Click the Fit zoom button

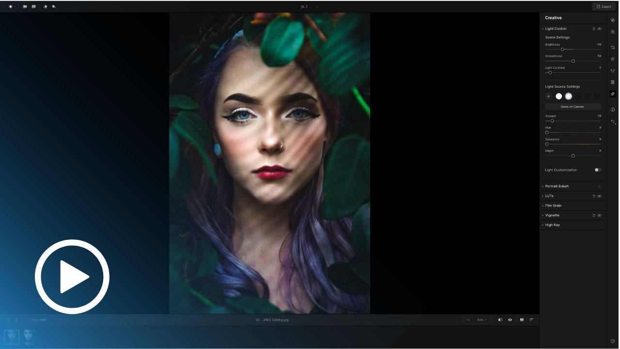pos(468,320)
